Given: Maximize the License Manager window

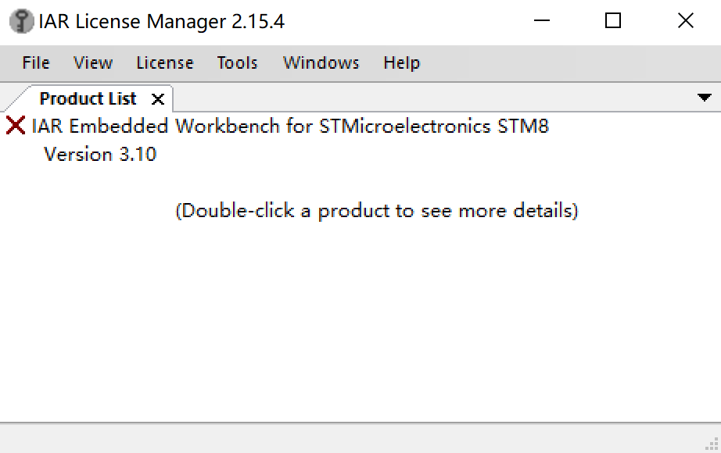Looking at the screenshot, I should point(613,21).
